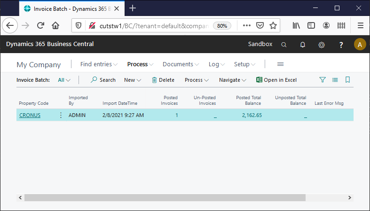Viewport: 370px width, 211px height.
Task: Click Last Error Msg column header
Action: 329,103
